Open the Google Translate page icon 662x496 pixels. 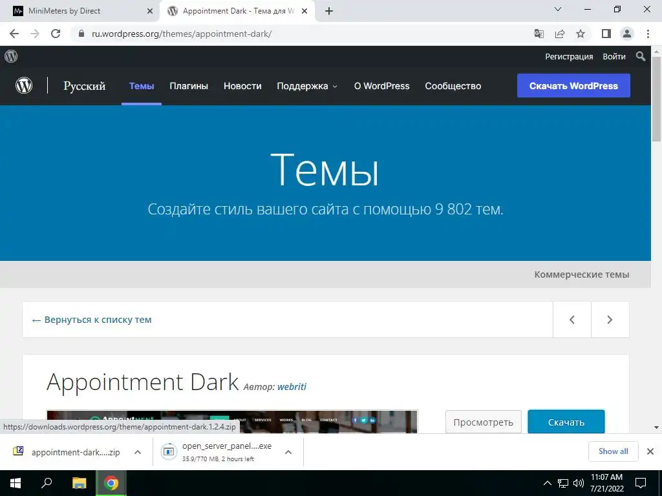pyautogui.click(x=539, y=34)
